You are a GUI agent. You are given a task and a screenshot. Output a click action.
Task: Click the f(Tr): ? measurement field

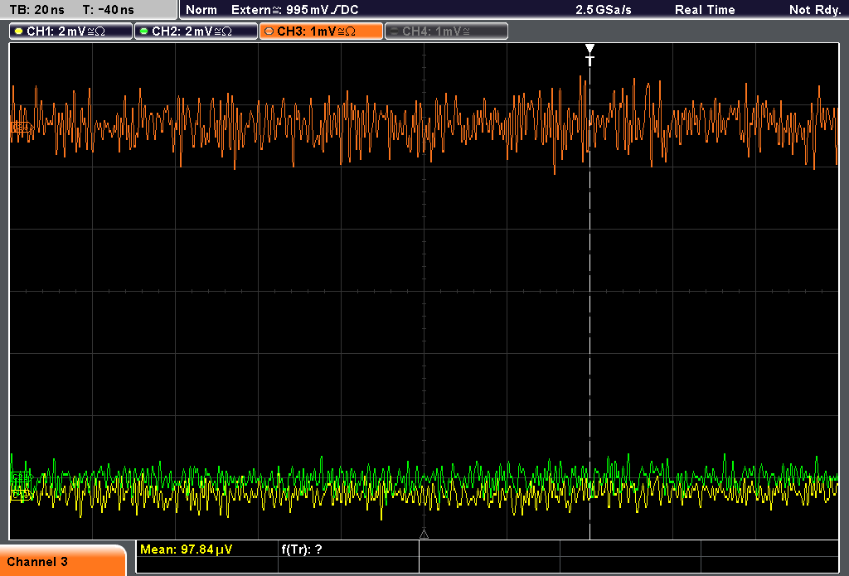point(302,549)
